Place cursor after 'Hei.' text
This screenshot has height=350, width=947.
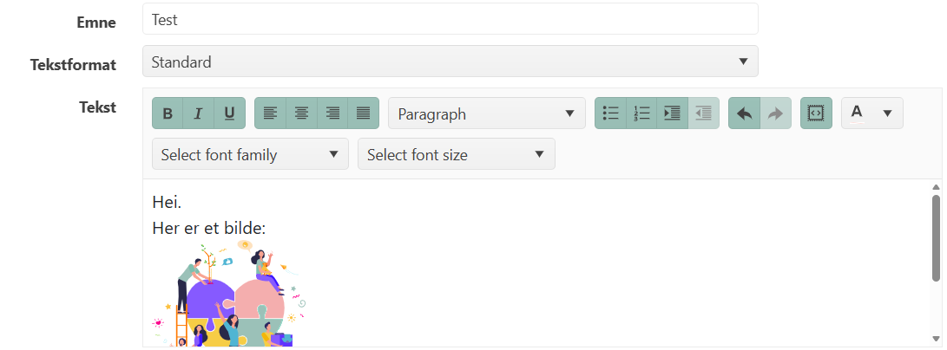[x=182, y=202]
